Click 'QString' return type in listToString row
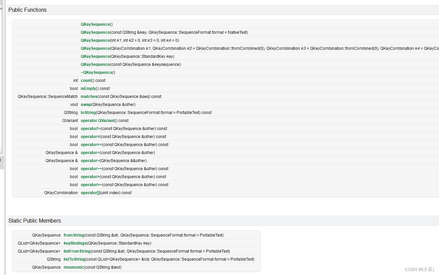 click(x=54, y=259)
